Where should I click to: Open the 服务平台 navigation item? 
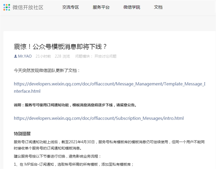point(101,7)
